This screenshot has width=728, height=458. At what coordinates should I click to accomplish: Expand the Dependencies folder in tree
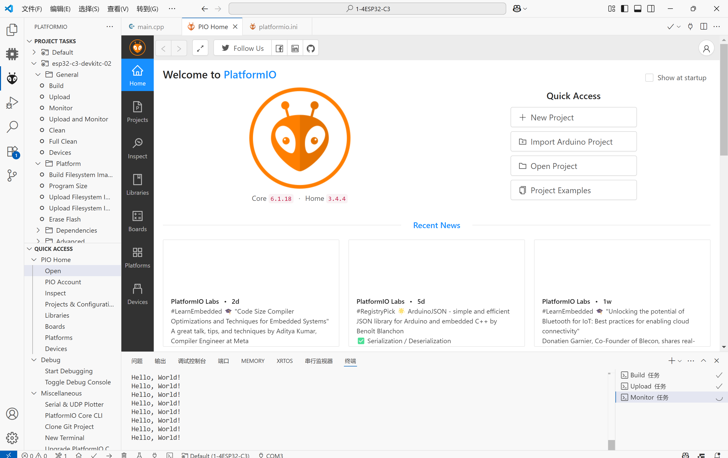tap(38, 230)
